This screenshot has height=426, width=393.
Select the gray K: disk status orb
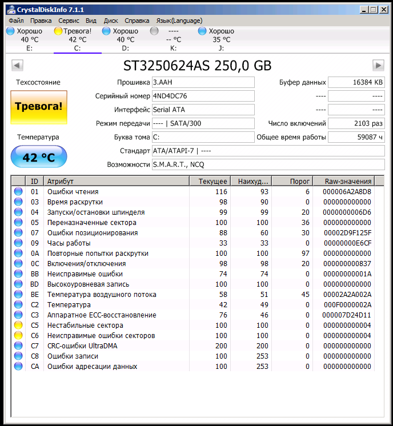pyautogui.click(x=154, y=31)
